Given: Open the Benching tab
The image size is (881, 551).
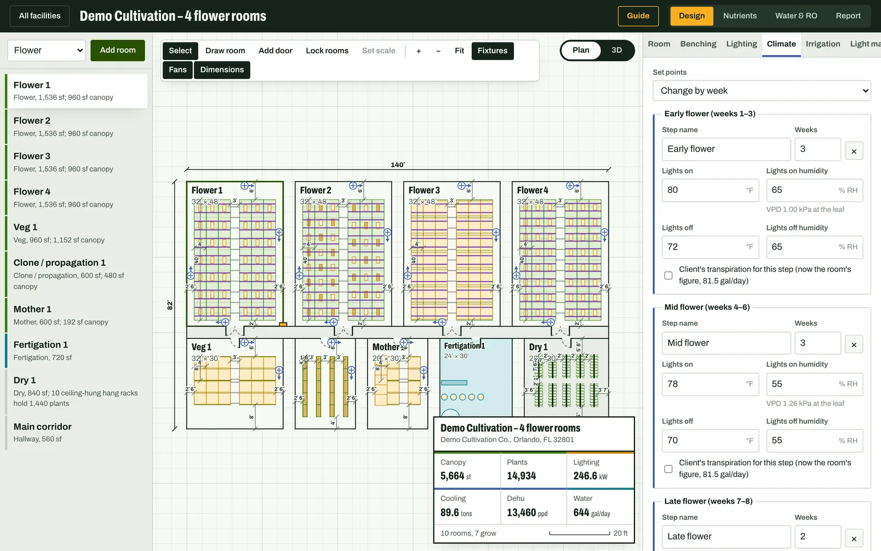Looking at the screenshot, I should 698,44.
